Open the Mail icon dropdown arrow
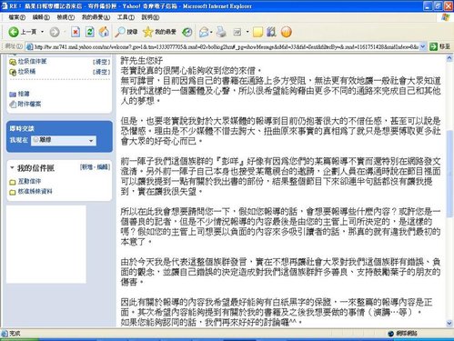 [x=211, y=32]
